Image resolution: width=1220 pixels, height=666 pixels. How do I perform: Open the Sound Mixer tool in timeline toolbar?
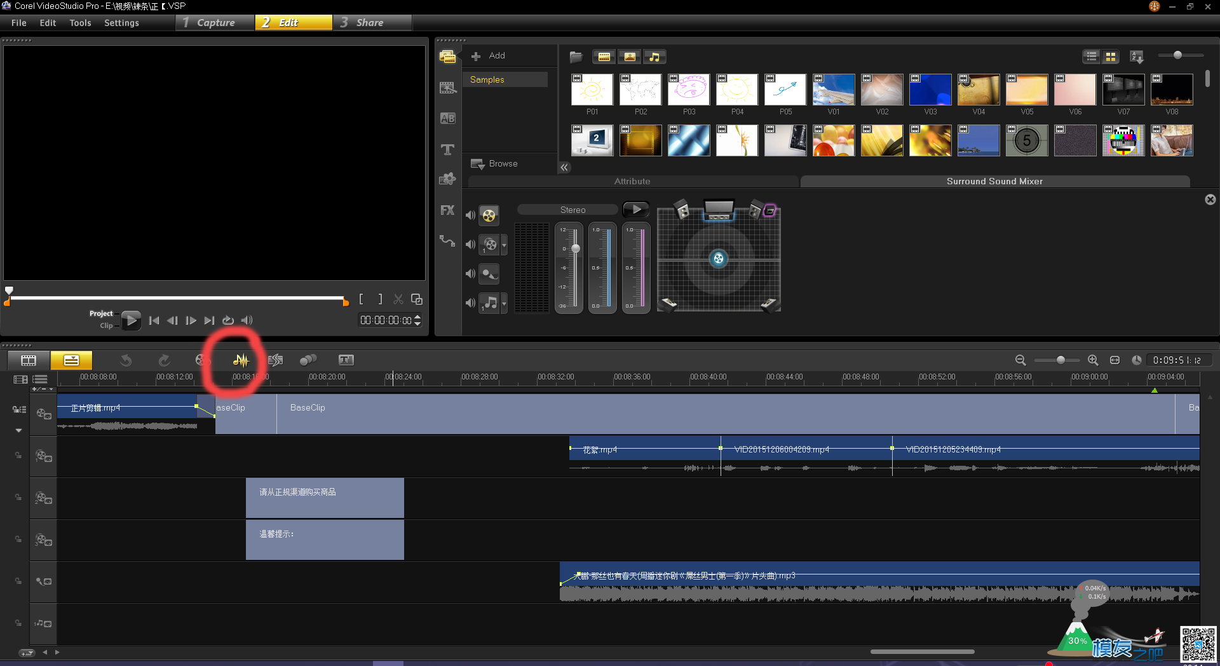[x=241, y=360]
